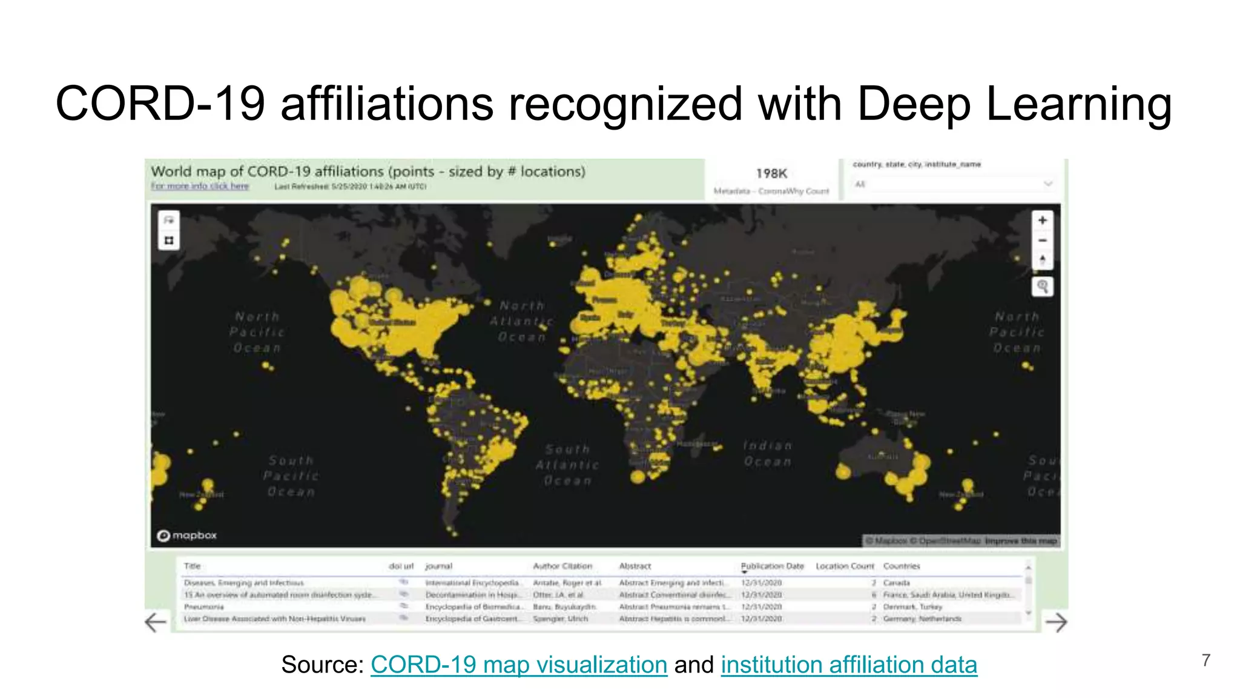Image resolution: width=1240 pixels, height=698 pixels.
Task: Go to previous slide with left arrow
Action: click(x=156, y=622)
